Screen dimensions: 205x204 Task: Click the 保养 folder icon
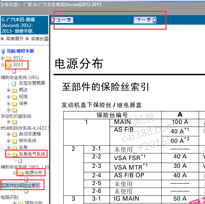[x=14, y=104]
